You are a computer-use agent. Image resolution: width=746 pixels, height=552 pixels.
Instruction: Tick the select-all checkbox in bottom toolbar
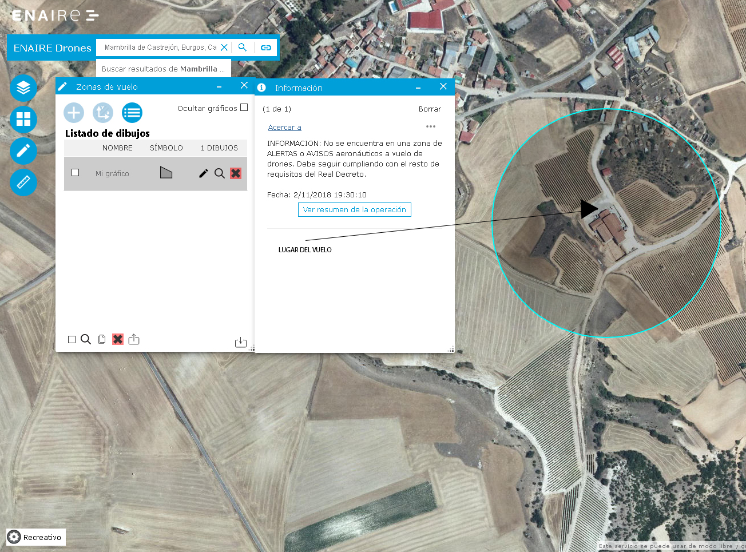(x=72, y=340)
